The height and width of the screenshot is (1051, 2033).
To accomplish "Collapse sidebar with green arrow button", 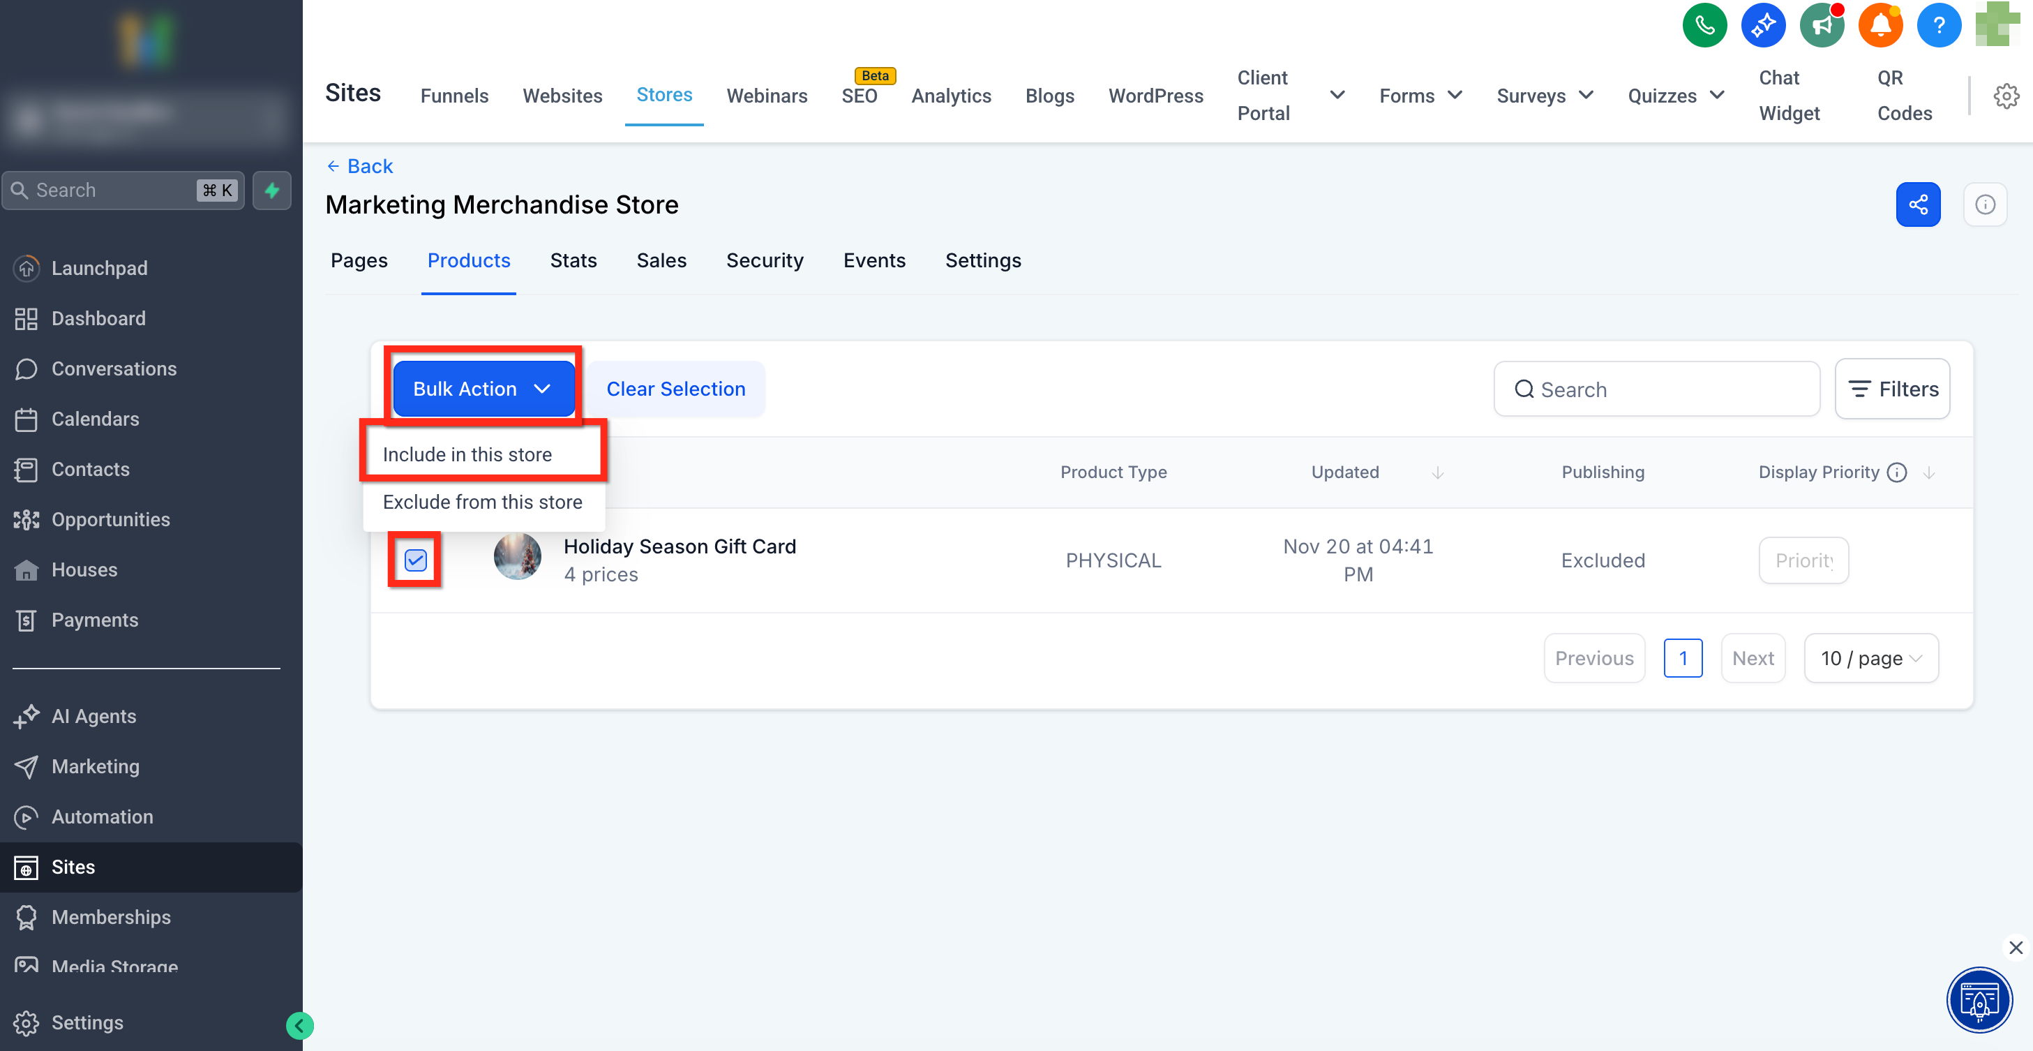I will pos(299,1025).
